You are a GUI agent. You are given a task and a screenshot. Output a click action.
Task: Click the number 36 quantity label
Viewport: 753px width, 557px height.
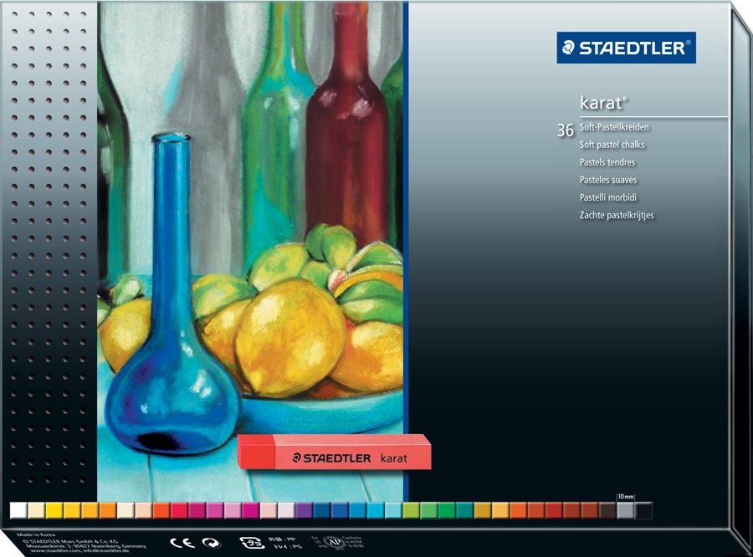pos(566,130)
